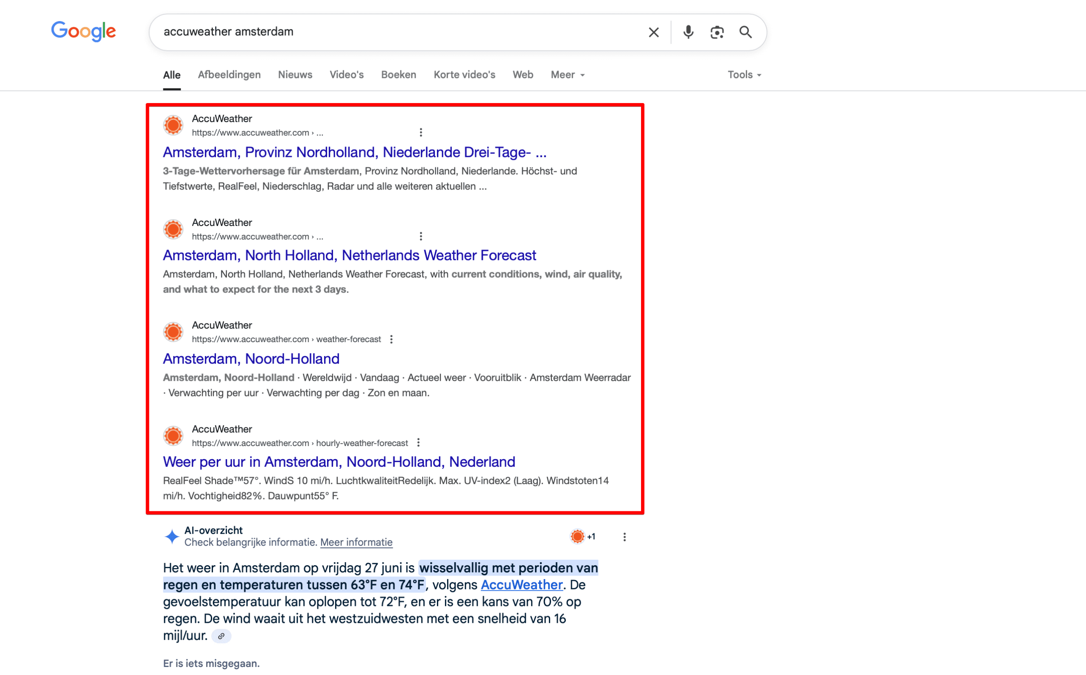
Task: Open the Meer informatie link
Action: pos(356,542)
